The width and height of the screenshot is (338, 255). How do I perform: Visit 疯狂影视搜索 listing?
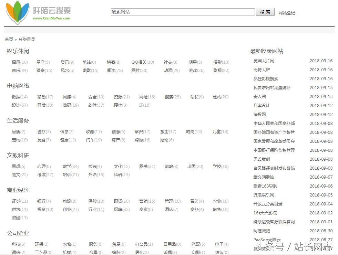coord(266,79)
